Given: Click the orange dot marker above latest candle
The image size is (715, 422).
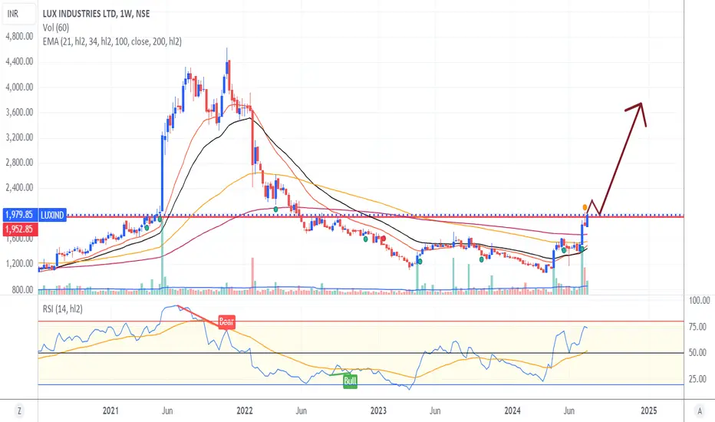Looking at the screenshot, I should [x=585, y=208].
